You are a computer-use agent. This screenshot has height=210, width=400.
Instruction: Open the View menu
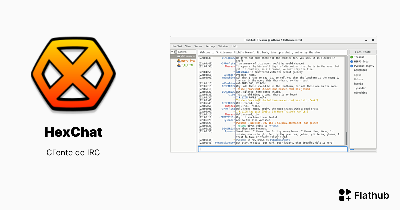pyautogui.click(x=189, y=46)
